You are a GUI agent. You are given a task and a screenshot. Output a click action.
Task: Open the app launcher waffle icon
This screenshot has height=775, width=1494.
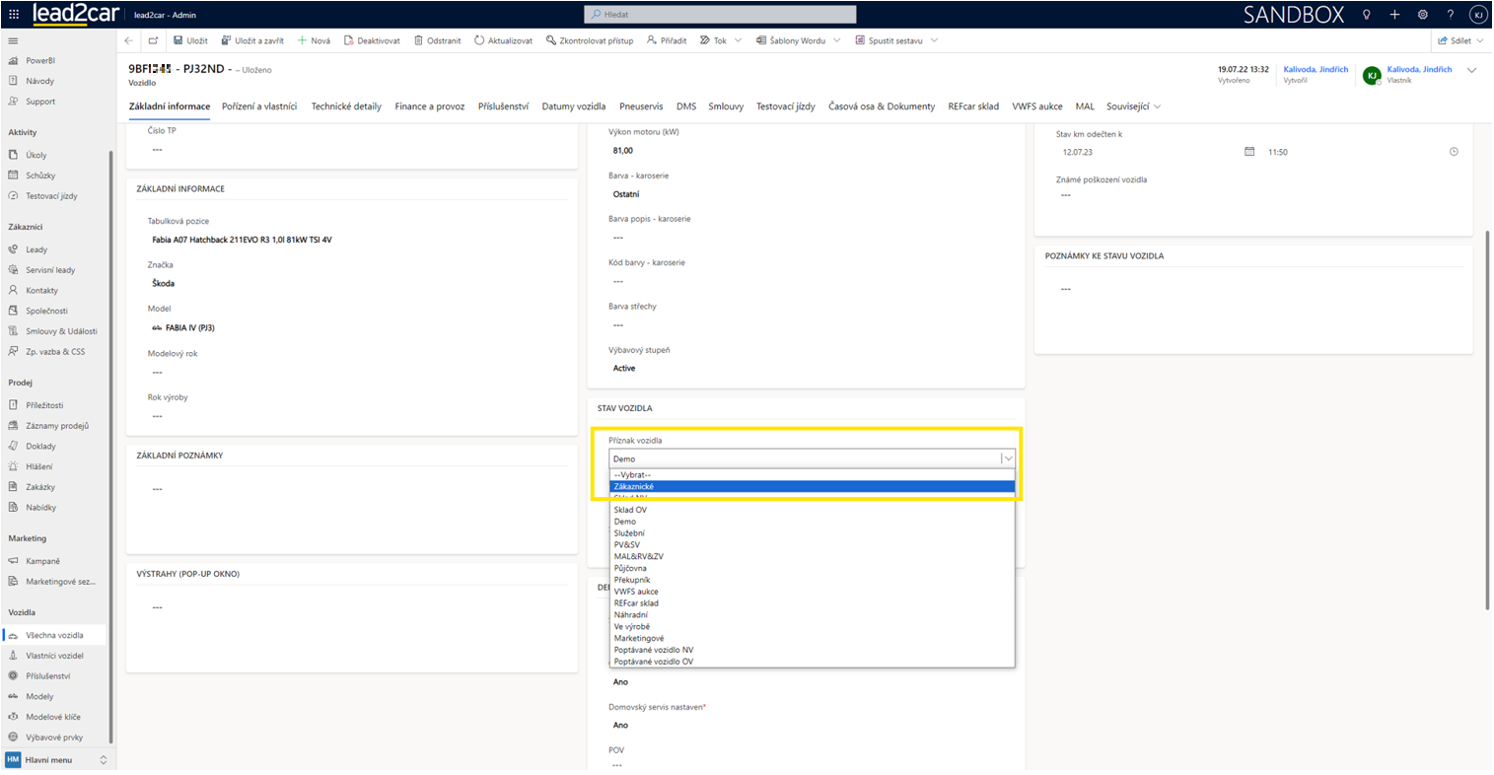pos(14,15)
